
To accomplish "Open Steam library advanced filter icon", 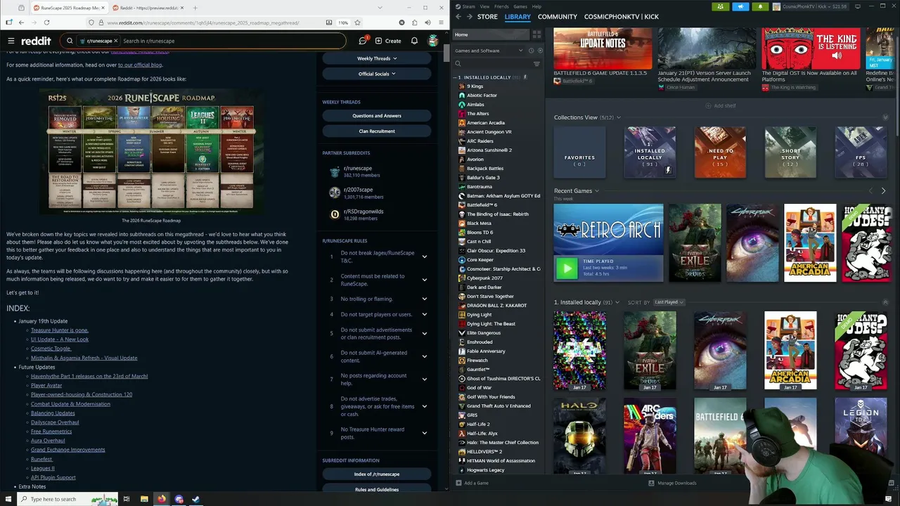I will click(x=536, y=64).
